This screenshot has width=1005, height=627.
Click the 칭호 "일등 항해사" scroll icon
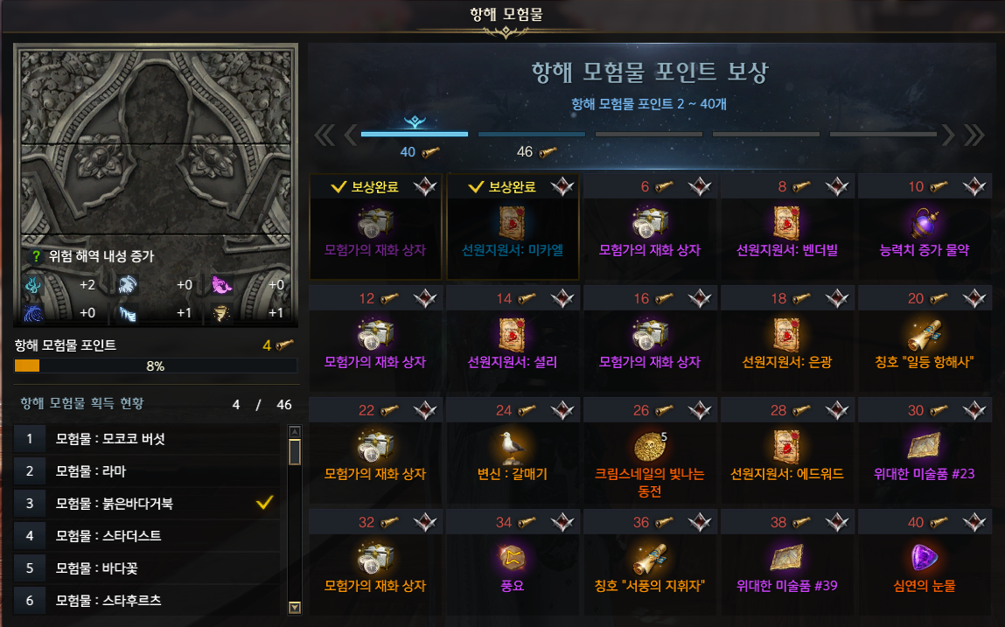click(925, 335)
